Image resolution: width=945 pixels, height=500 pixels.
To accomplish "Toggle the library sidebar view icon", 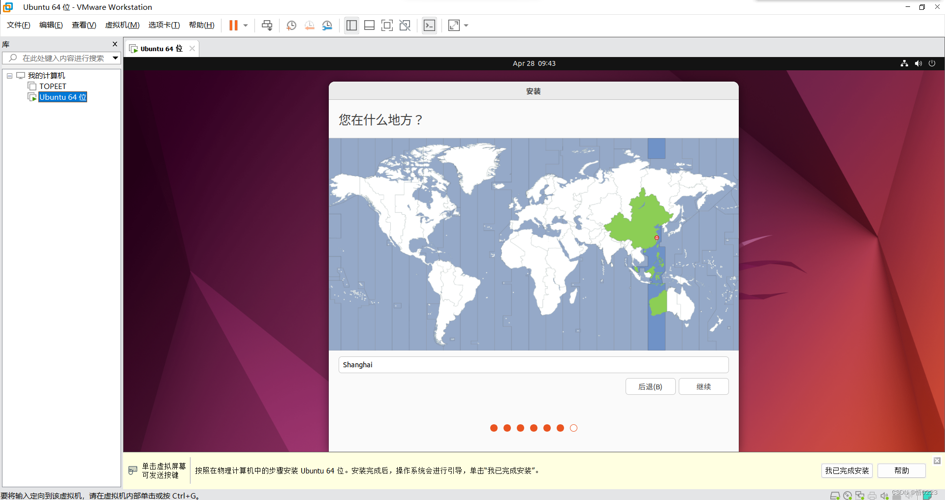I will click(351, 26).
